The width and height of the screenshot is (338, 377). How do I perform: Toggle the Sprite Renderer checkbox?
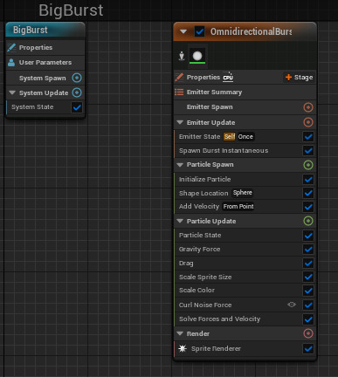[308, 348]
